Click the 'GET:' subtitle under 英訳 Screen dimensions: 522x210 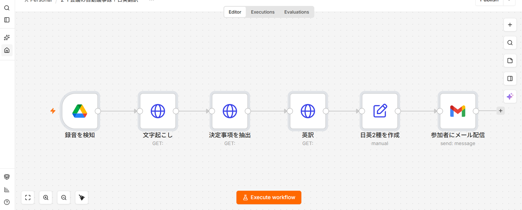[308, 143]
